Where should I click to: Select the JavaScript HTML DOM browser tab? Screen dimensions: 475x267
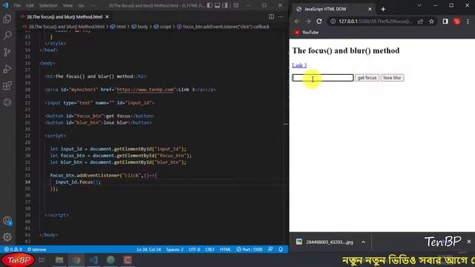(332, 9)
